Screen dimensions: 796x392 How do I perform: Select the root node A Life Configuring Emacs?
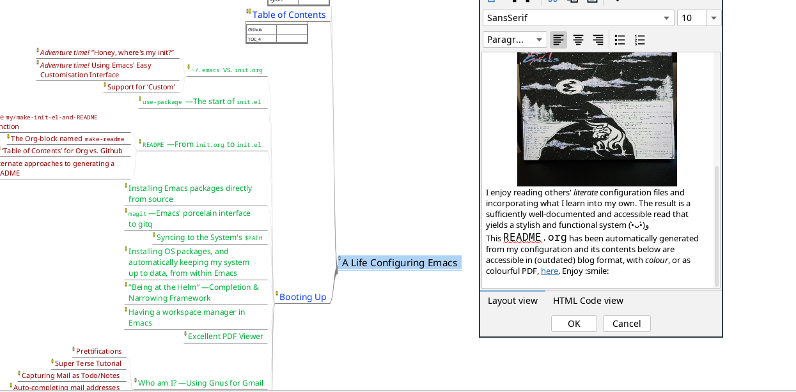pyautogui.click(x=400, y=263)
